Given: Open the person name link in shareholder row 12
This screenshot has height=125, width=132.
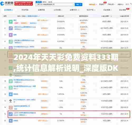Looking at the screenshot, I should (16, 94).
